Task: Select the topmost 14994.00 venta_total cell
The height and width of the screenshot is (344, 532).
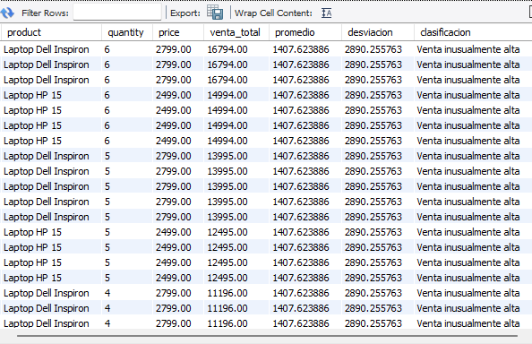Action: [x=236, y=95]
